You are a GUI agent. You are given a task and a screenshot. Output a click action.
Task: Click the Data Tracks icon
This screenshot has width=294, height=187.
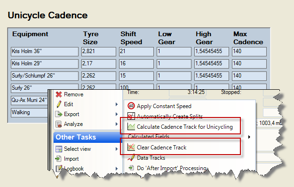click(131, 157)
